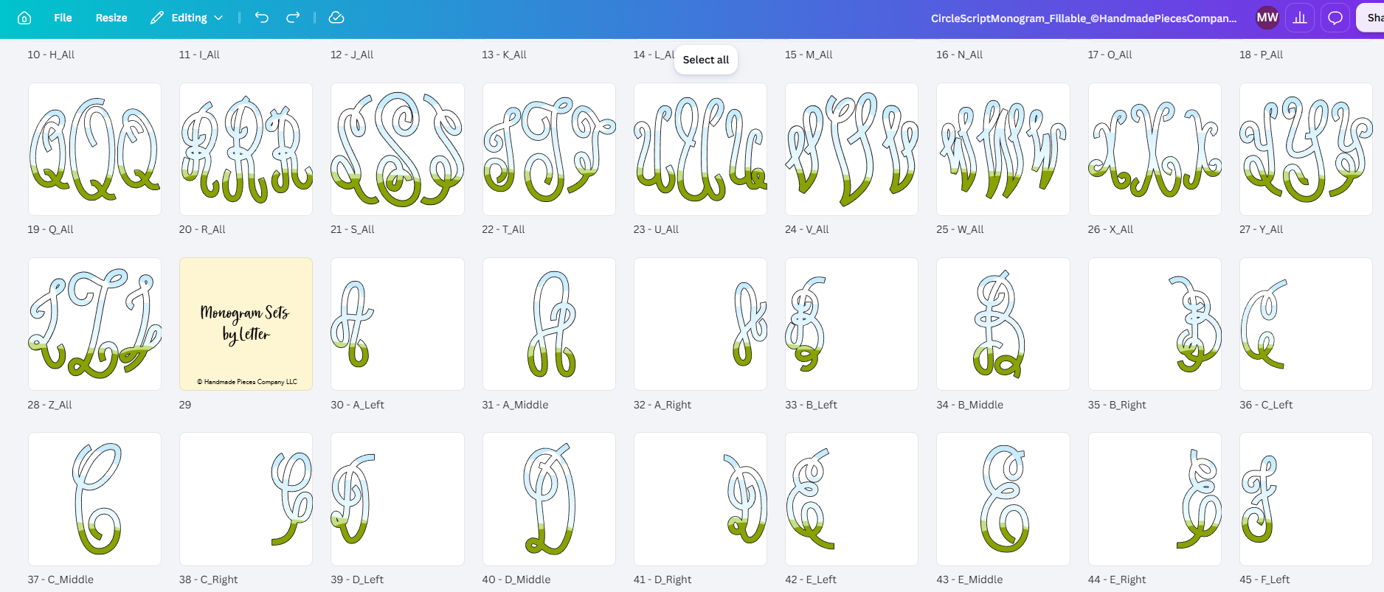This screenshot has width=1384, height=592.
Task: Open the Resize menu
Action: (111, 18)
